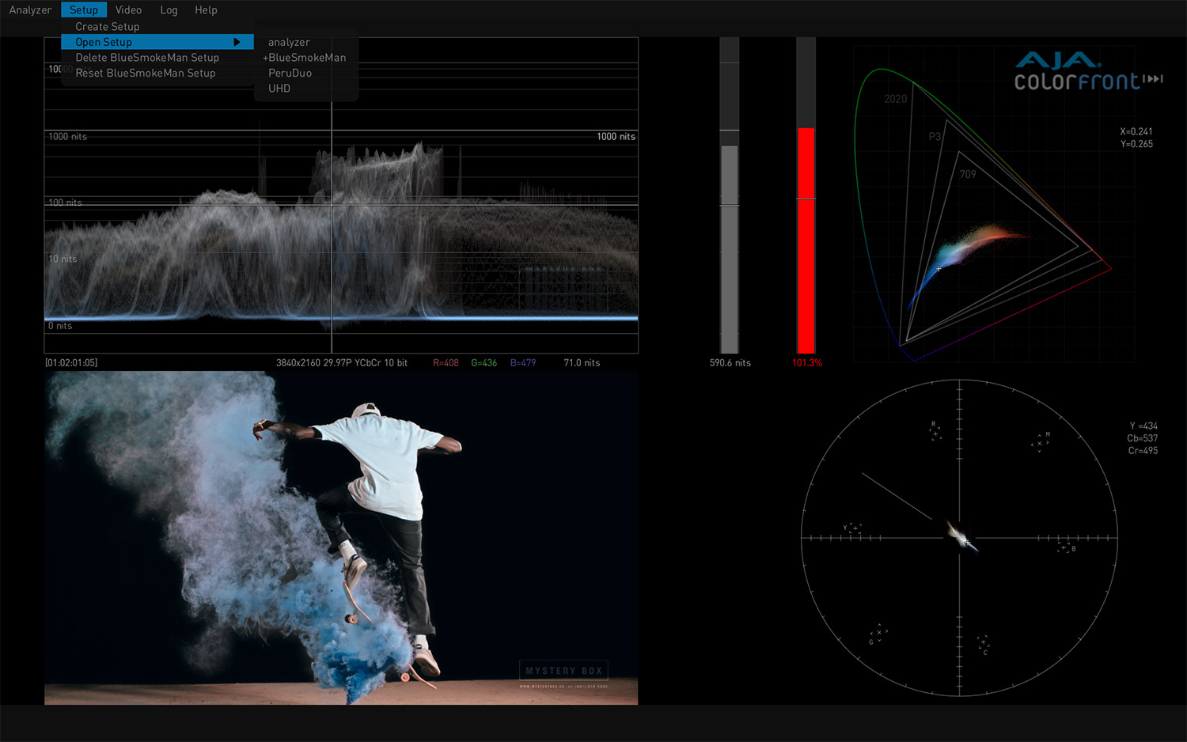Image resolution: width=1187 pixels, height=742 pixels.
Task: Load the analyzer setup preset
Action: pos(289,42)
